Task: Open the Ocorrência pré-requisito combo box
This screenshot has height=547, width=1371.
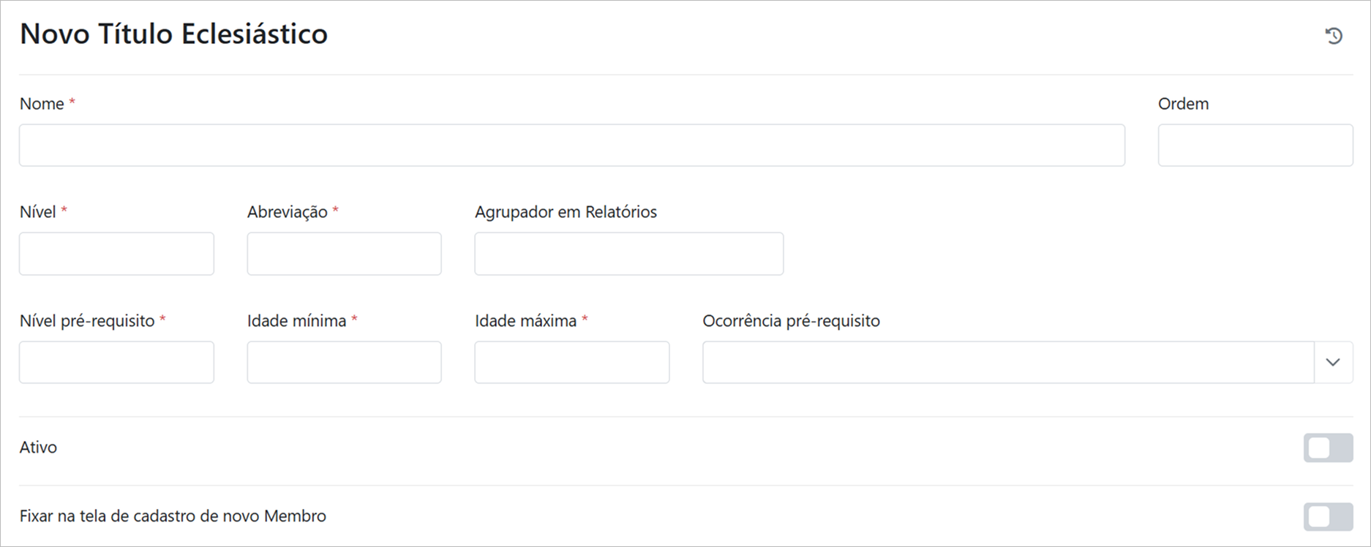Action: coord(1008,362)
